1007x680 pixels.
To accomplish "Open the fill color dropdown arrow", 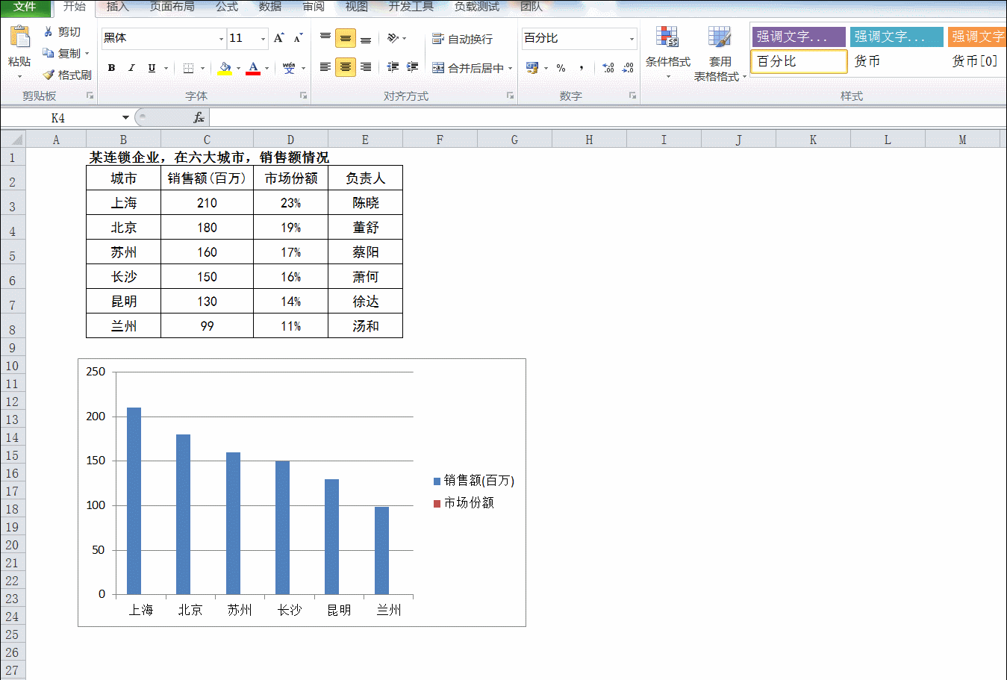I will [x=238, y=68].
